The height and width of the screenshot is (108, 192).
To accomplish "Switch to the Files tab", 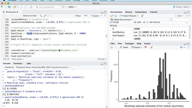I will tap(112, 43).
